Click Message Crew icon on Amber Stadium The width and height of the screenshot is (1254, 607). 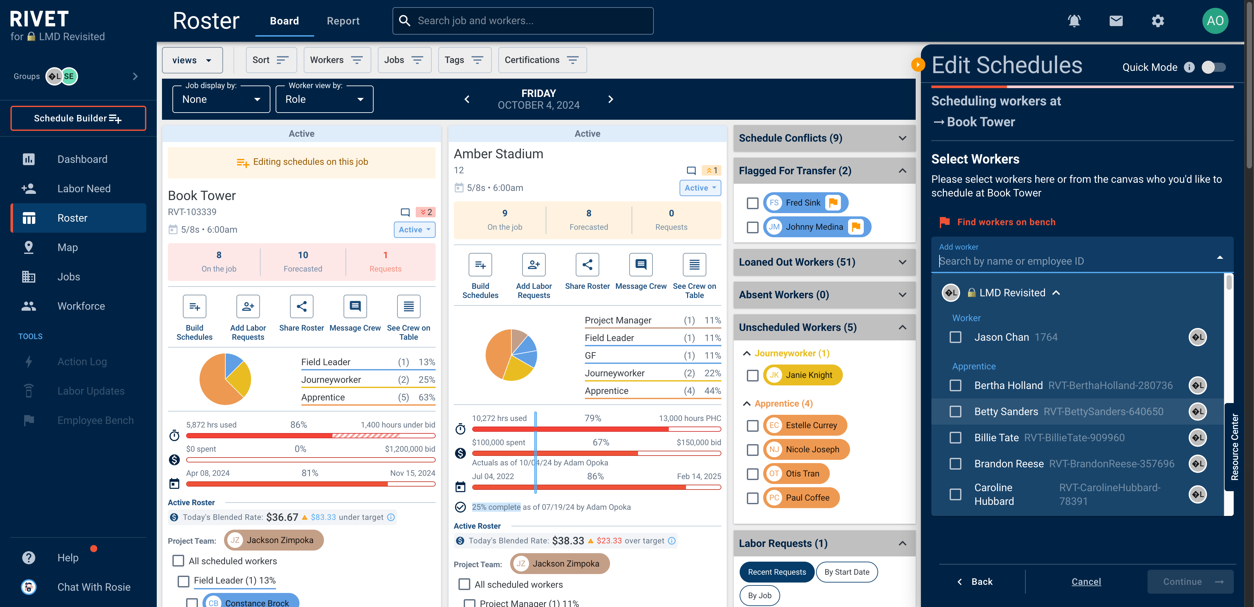coord(641,265)
